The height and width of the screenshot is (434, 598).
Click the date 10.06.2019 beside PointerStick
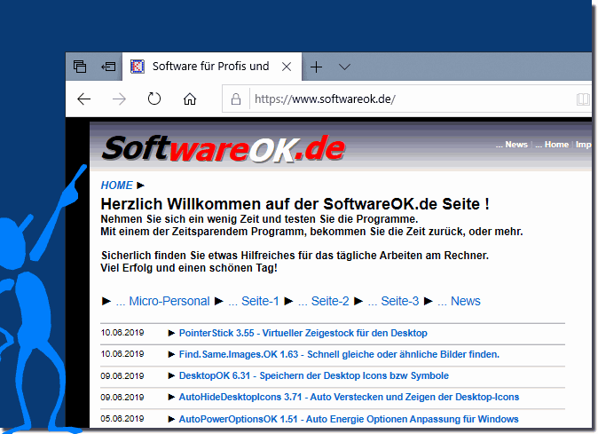122,333
